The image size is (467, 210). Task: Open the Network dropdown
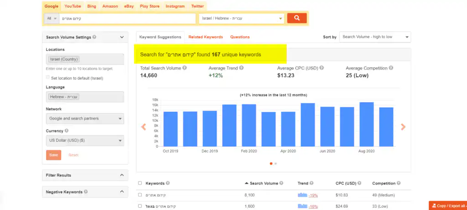[x=85, y=119]
